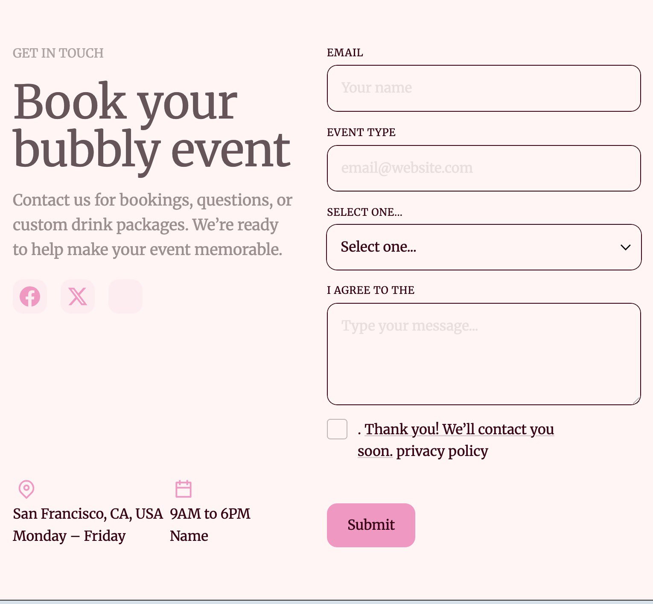The height and width of the screenshot is (604, 653).
Task: Tick the privacy policy agreement checkbox
Action: (337, 429)
